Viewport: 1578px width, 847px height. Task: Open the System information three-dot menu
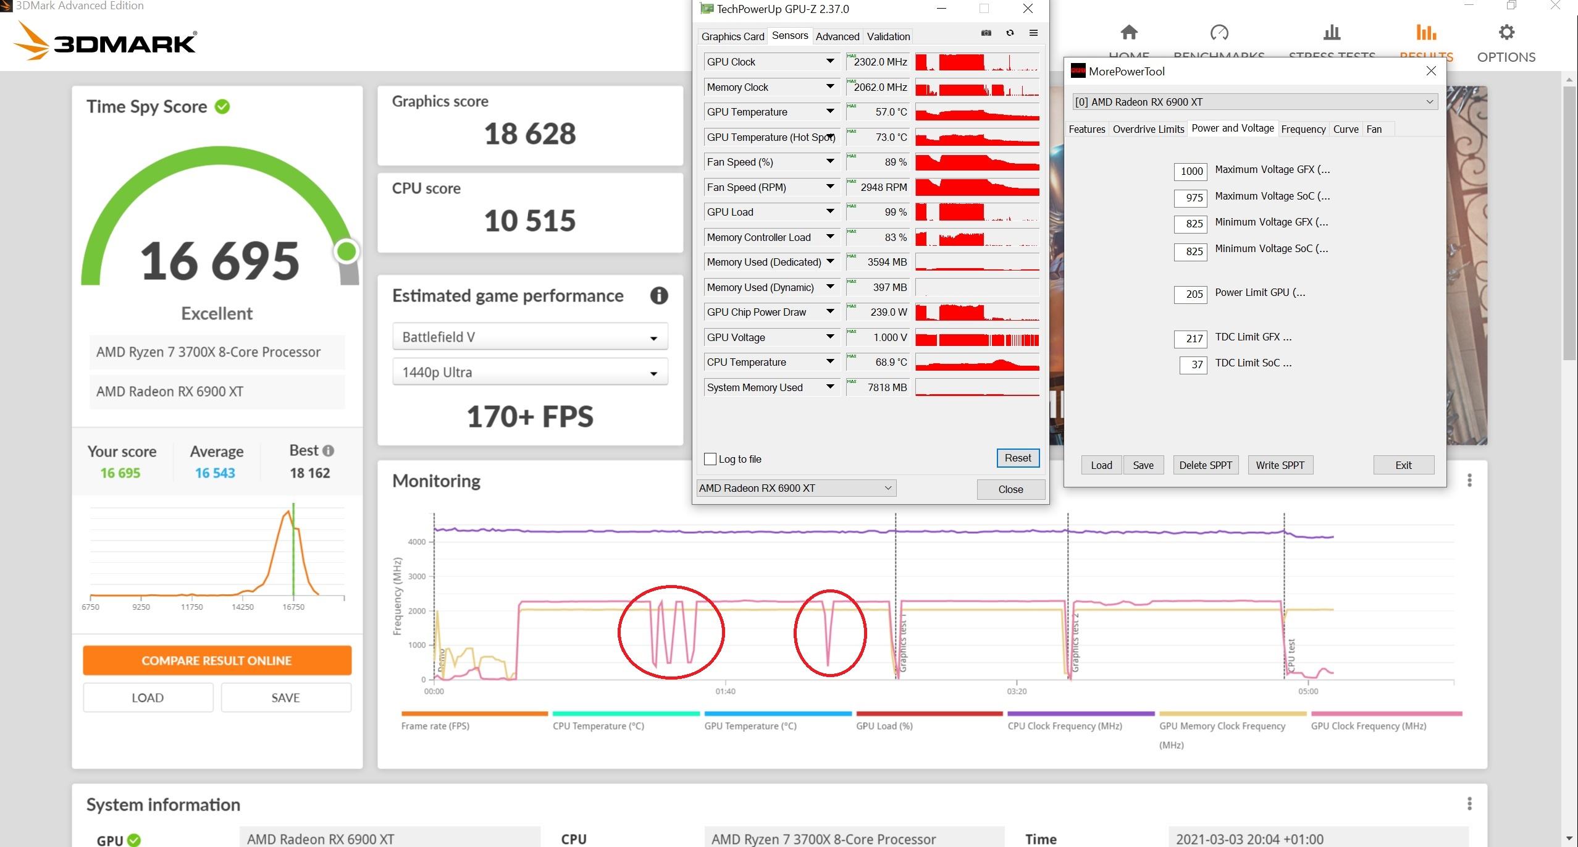[x=1469, y=803]
